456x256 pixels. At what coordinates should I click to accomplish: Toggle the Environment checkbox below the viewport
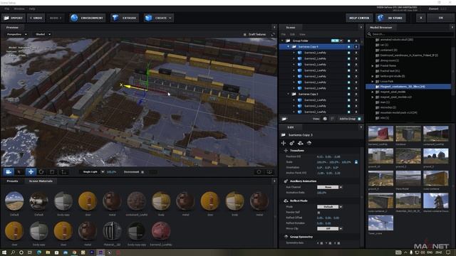click(142, 172)
